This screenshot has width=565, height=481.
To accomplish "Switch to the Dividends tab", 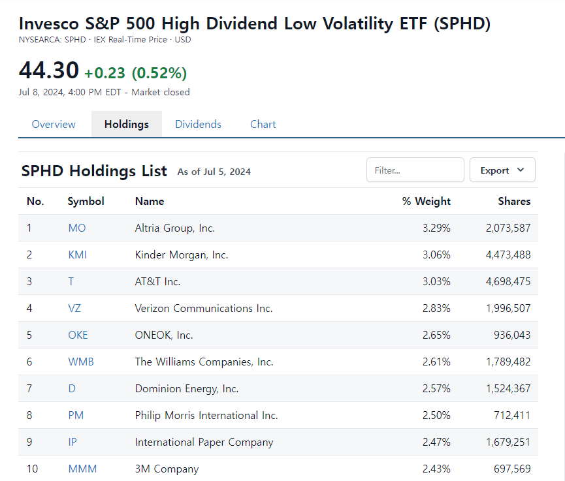I will coord(198,124).
